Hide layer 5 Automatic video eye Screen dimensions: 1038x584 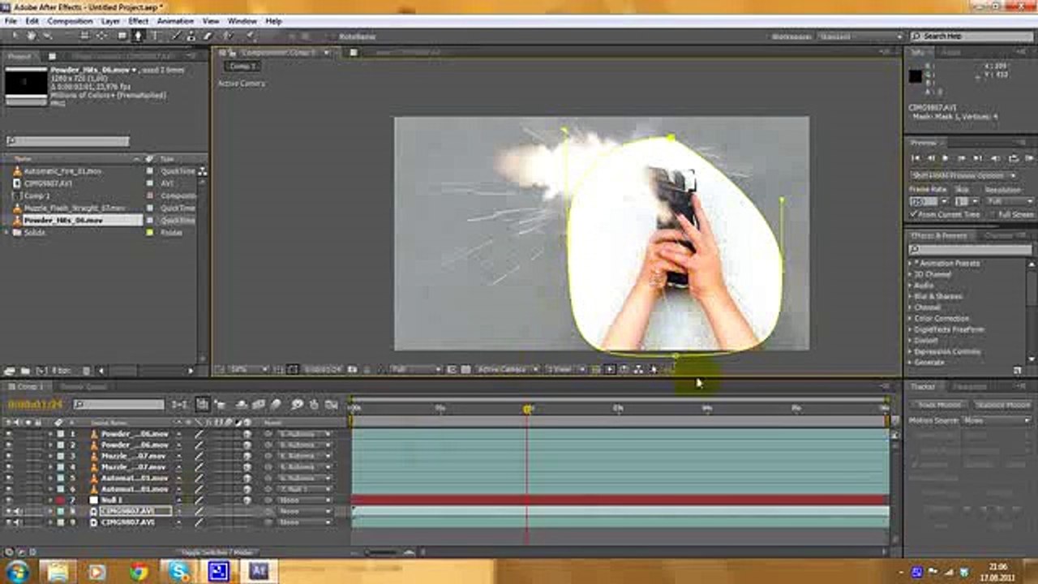[x=8, y=479]
